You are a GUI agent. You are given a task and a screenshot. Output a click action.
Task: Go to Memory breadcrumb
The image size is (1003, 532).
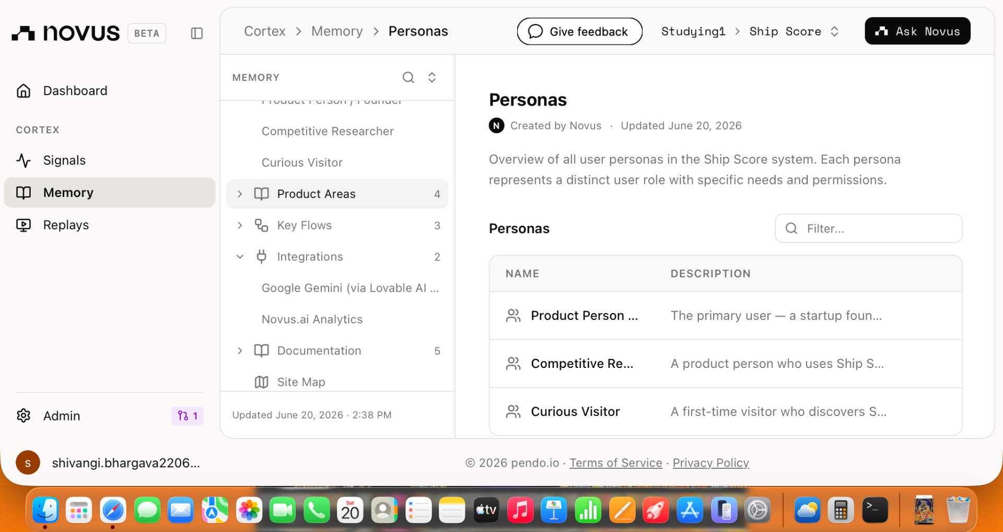[337, 31]
